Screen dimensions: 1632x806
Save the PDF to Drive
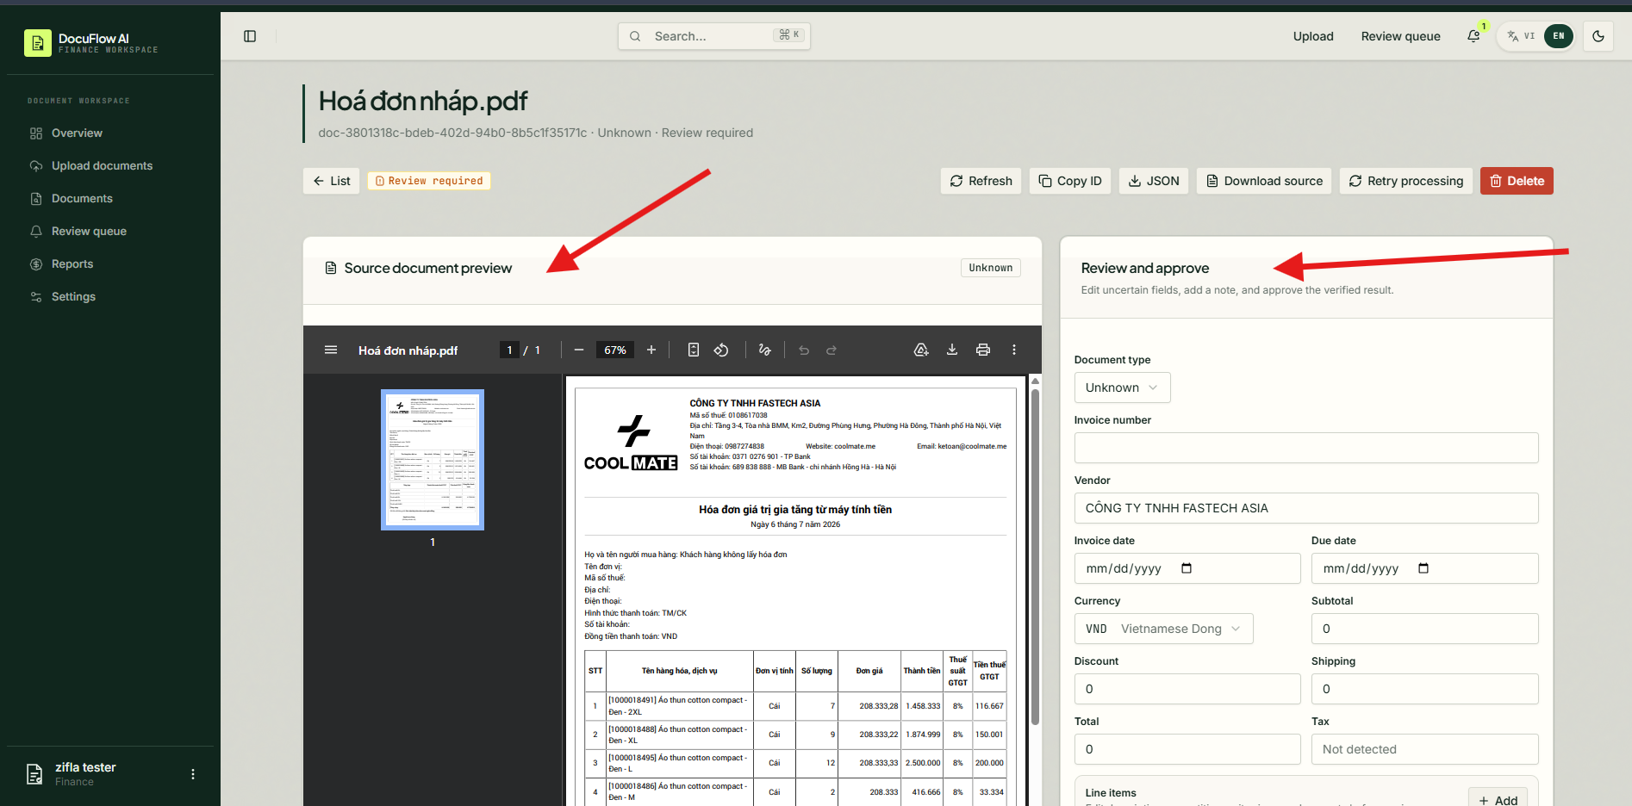tap(921, 350)
